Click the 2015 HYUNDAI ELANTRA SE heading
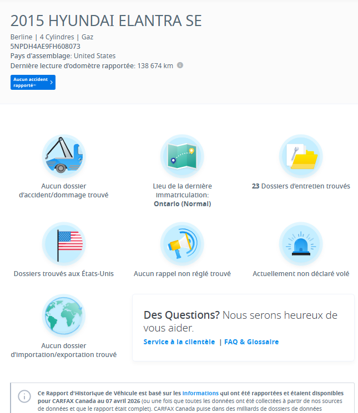This screenshot has height=413, width=358. point(106,21)
